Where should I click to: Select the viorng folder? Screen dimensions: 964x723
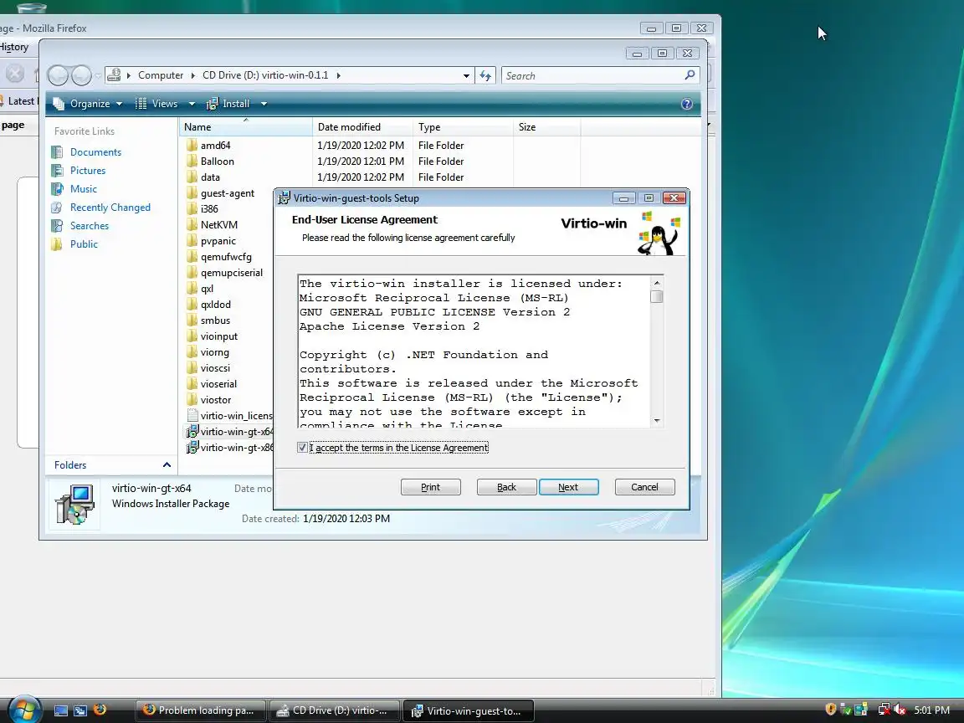214,352
